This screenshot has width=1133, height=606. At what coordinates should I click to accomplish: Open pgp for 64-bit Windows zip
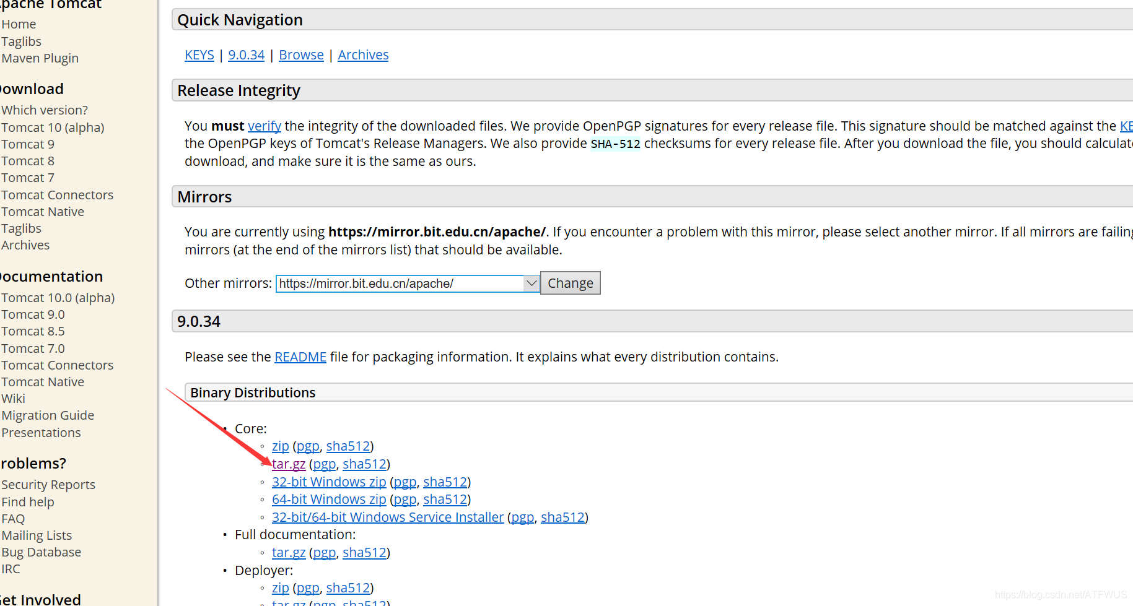click(x=405, y=500)
